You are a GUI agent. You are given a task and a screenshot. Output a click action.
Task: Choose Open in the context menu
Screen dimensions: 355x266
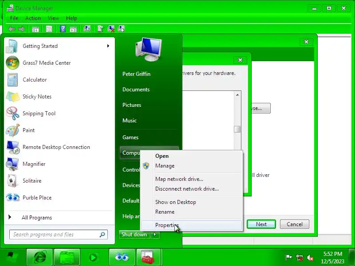191,156
